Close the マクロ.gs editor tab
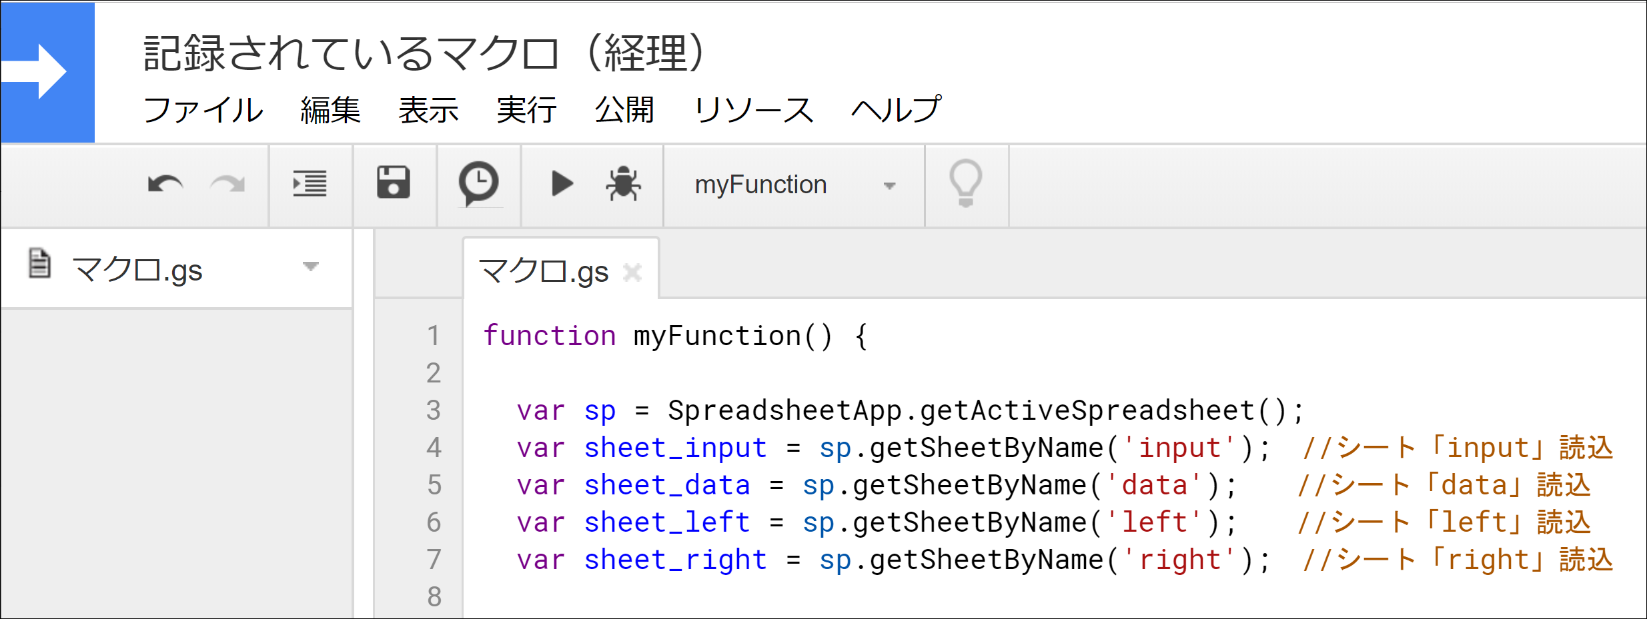 (x=632, y=272)
